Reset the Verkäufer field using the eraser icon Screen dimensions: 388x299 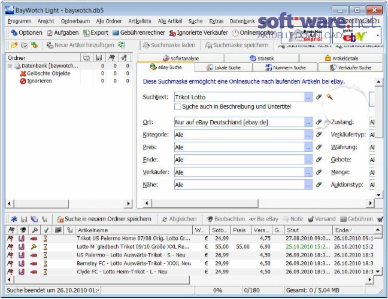point(319,172)
